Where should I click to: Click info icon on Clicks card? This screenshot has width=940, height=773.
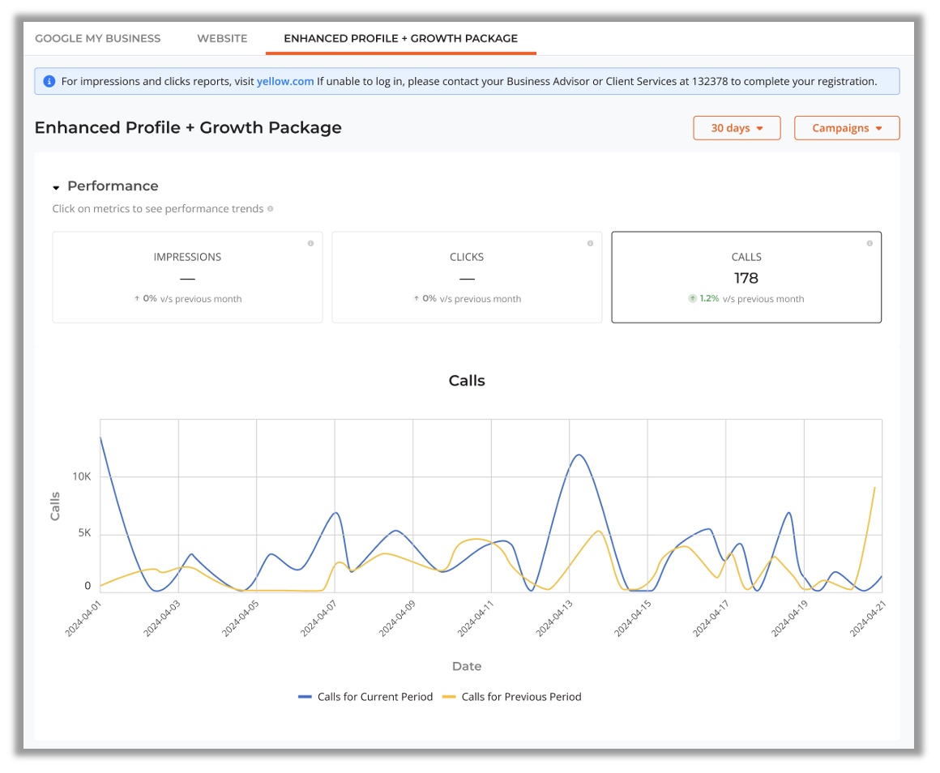click(590, 243)
